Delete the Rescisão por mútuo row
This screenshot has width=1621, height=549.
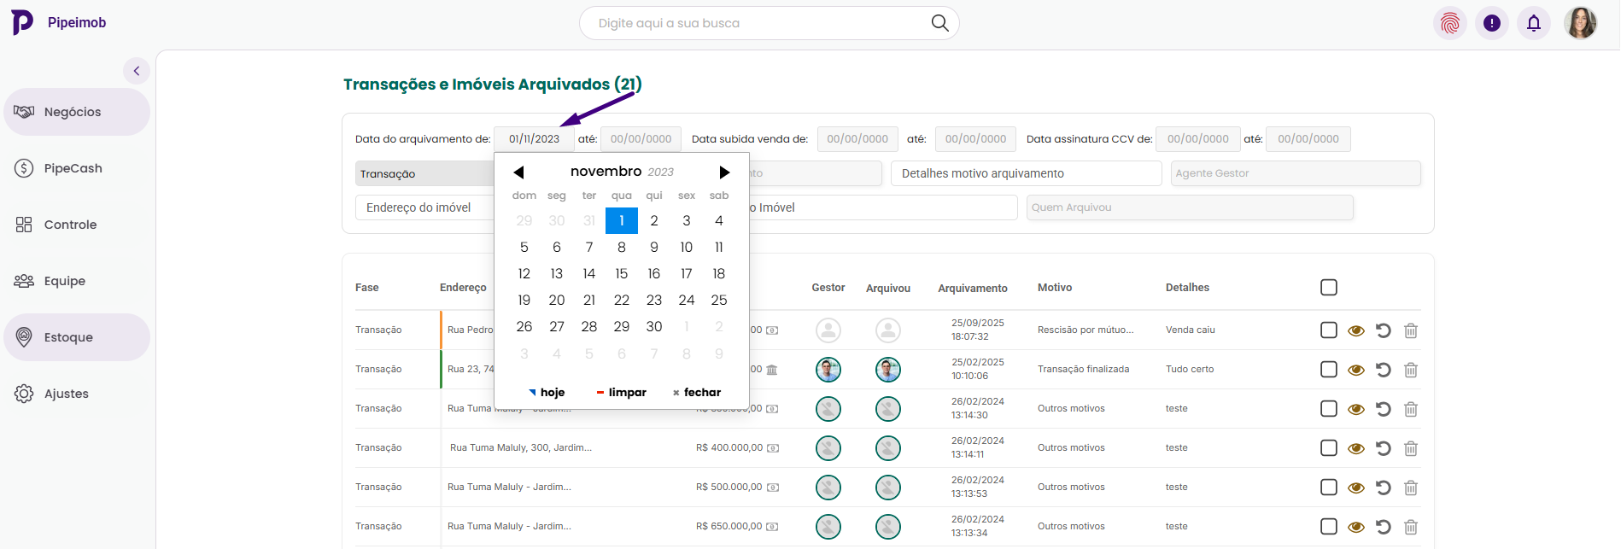coord(1410,330)
